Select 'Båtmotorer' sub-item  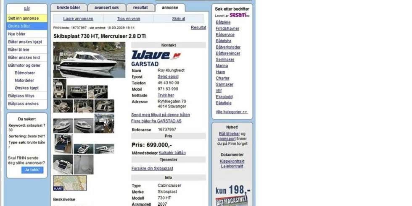(25, 73)
